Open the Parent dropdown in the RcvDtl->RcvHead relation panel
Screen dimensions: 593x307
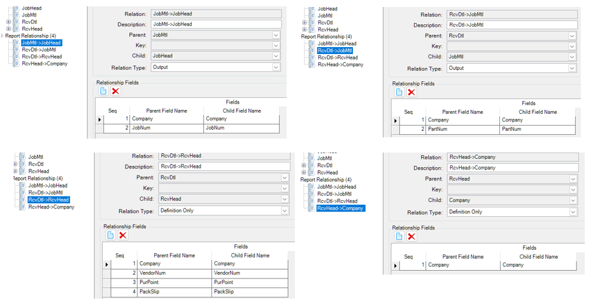click(x=284, y=177)
